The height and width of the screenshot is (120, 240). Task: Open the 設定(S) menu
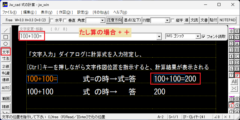tap(83, 12)
